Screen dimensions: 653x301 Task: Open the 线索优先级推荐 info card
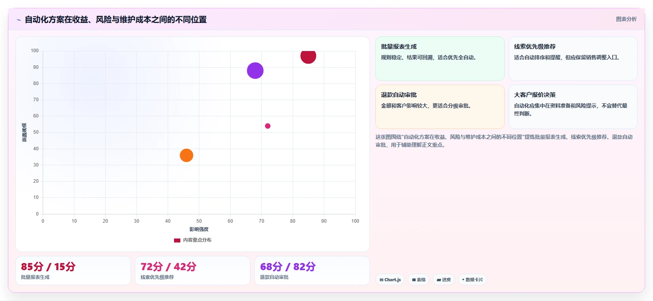pyautogui.click(x=573, y=59)
